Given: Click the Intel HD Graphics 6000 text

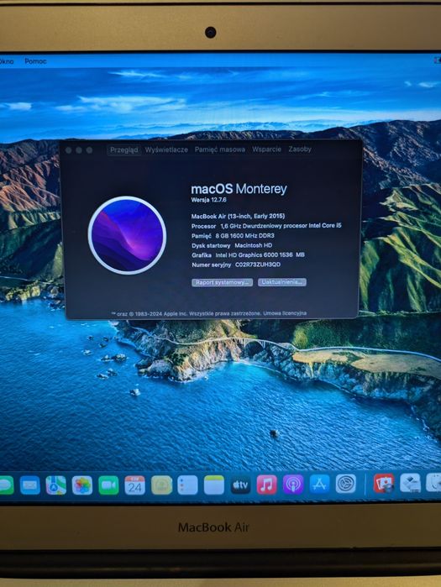Looking at the screenshot, I should 260,255.
